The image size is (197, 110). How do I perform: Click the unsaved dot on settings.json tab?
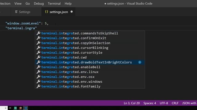[72, 12]
